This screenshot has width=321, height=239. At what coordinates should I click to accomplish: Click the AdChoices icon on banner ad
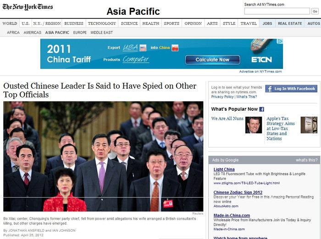(x=280, y=41)
